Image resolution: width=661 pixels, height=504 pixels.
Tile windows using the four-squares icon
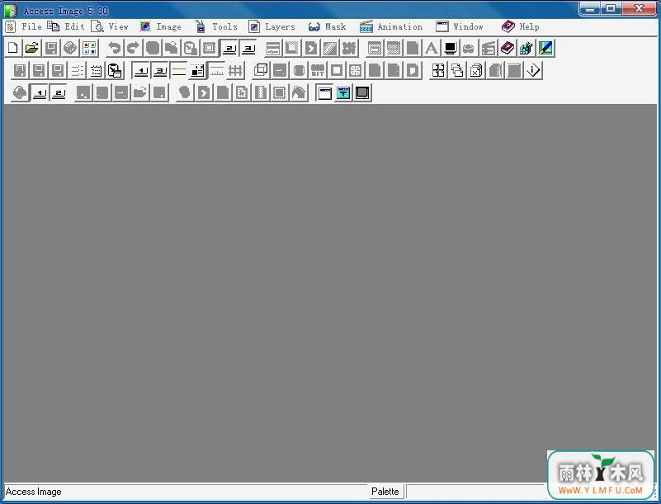tap(438, 70)
